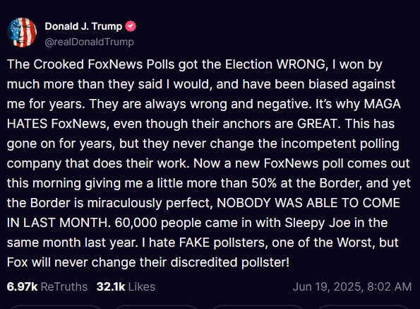Visit the @realDonaldTrump handle link

89,42
